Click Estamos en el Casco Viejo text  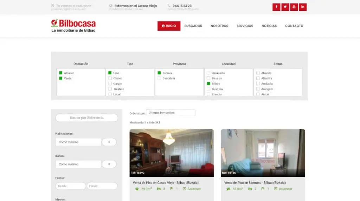(x=136, y=6)
